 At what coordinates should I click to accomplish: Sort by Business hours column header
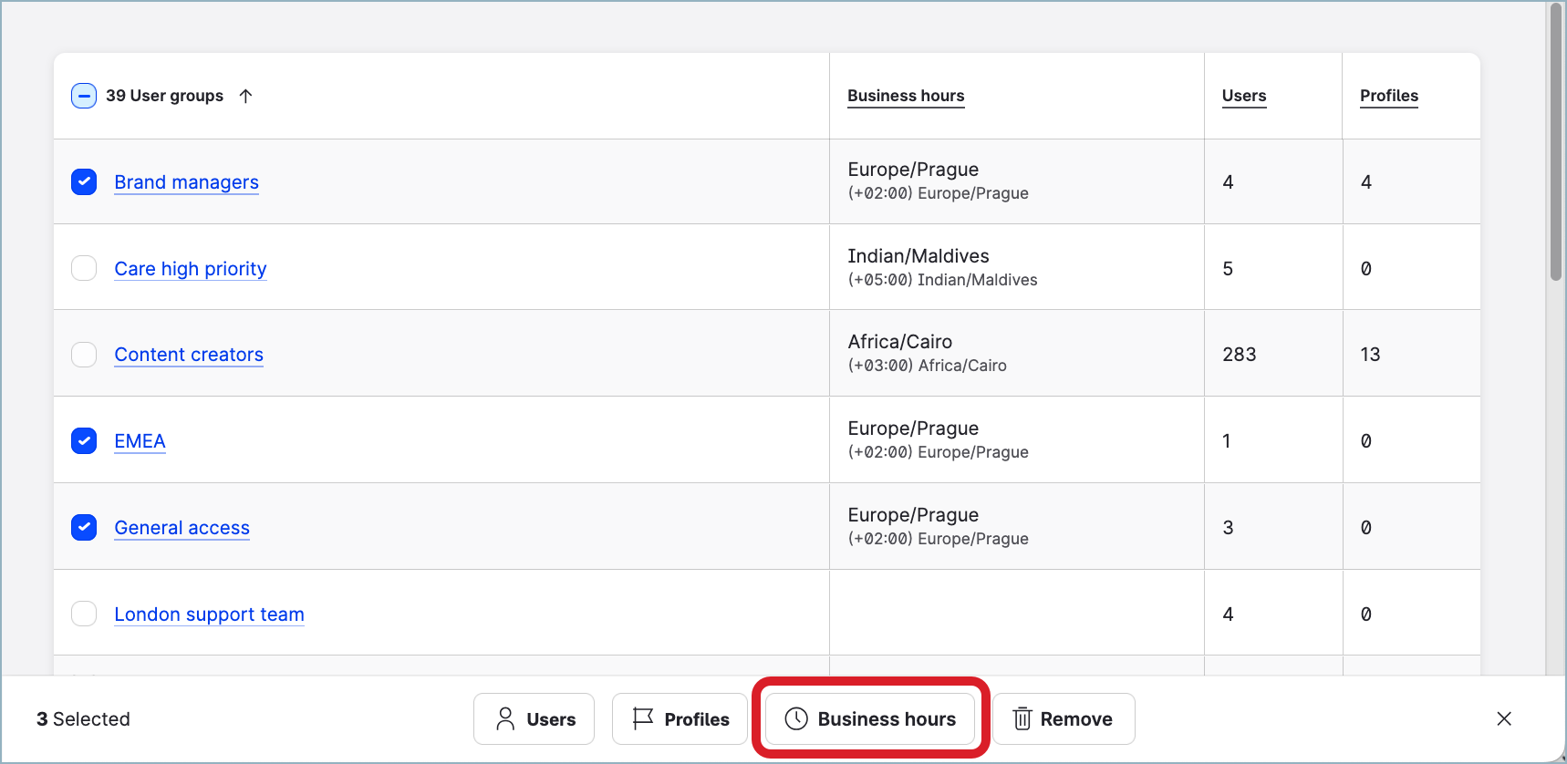point(905,96)
